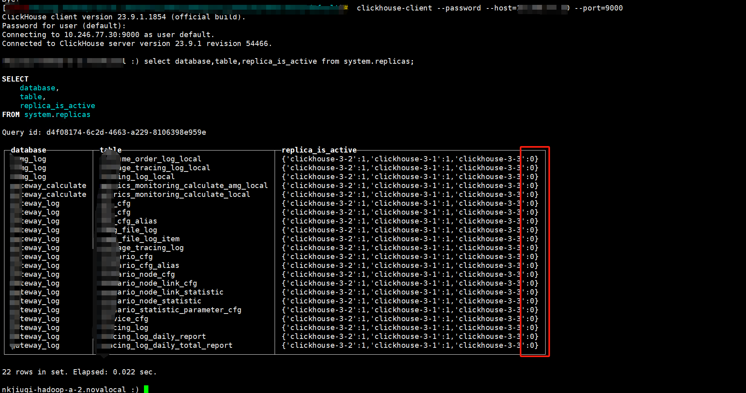The image size is (746, 393).
Task: Click the 'ing_log_local' table cell
Action: coord(146,177)
